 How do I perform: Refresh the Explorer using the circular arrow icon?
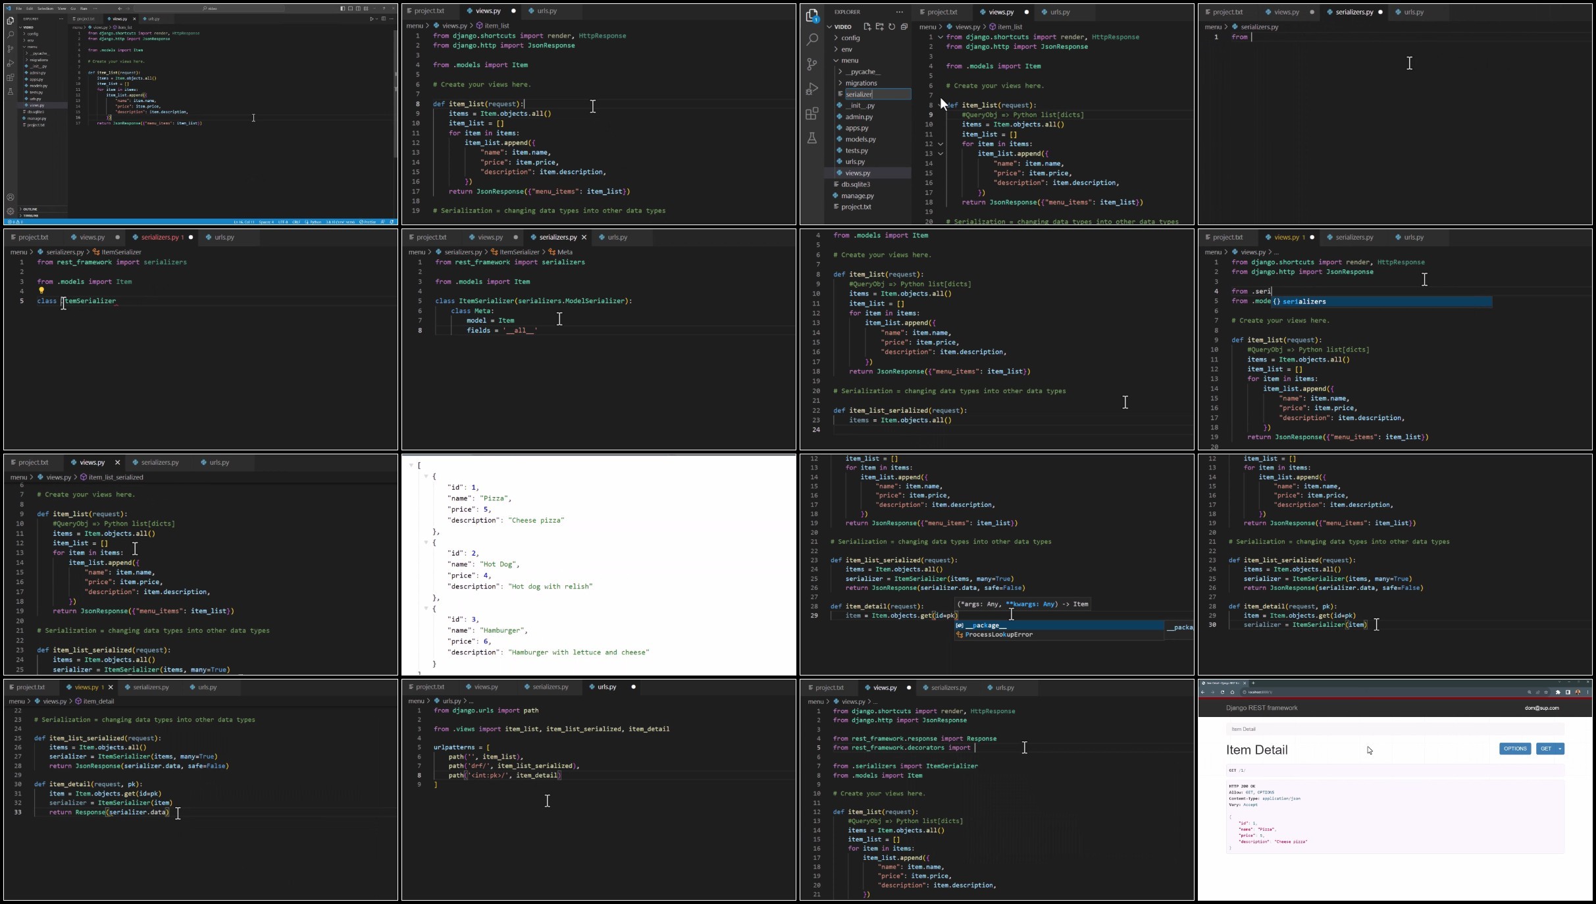point(892,27)
